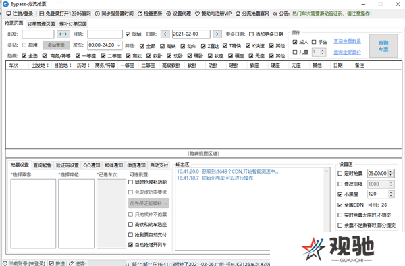Click the 注销/登录 monitor icon
Viewport: 405px width, 266px height.
click(9, 14)
